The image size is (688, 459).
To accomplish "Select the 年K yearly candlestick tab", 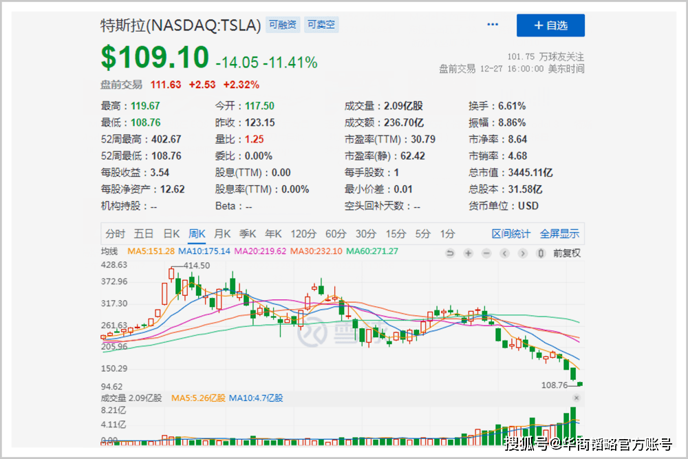I will click(273, 234).
